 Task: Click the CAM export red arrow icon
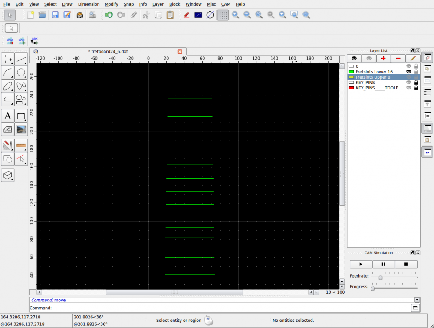(10, 41)
